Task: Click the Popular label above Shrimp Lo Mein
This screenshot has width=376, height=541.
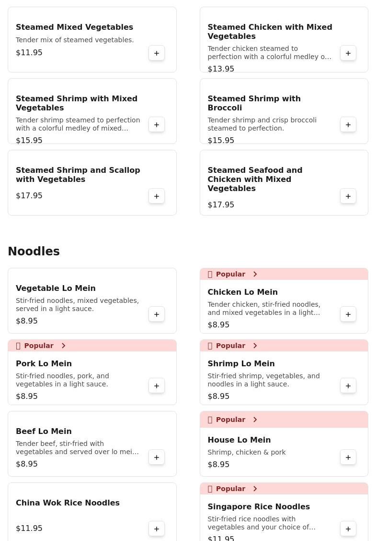Action: click(x=230, y=346)
